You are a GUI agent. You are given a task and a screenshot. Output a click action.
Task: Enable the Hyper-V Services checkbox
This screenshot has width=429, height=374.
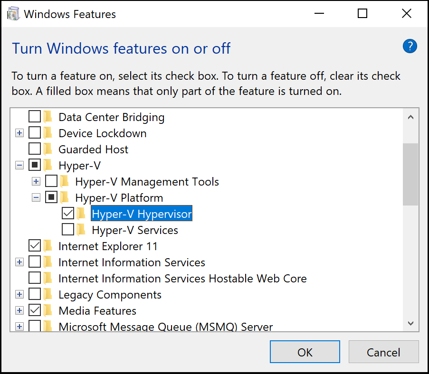coord(68,230)
